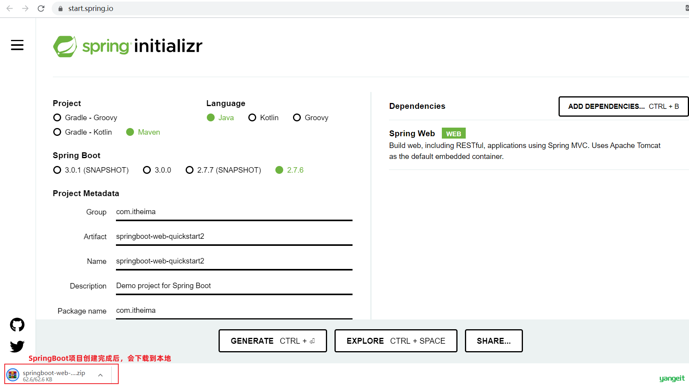This screenshot has height=386, width=689.
Task: Click the EXPLORE button
Action: (x=396, y=341)
